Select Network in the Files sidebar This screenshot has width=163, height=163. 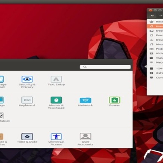pyautogui.click(x=155, y=62)
